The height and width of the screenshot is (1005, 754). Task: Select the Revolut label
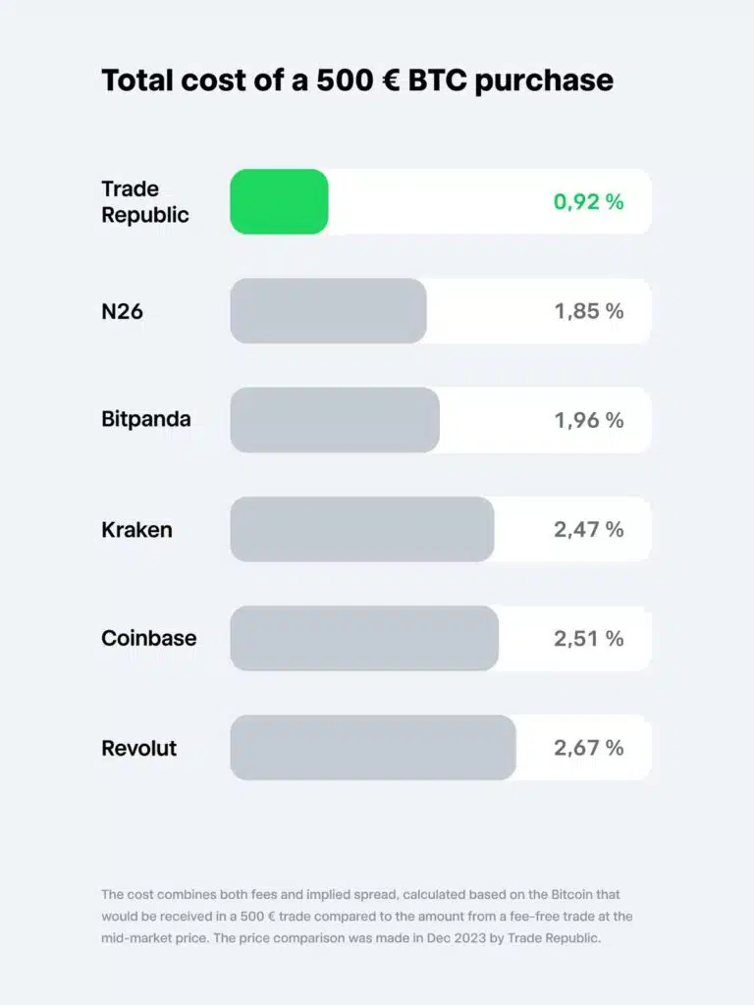pyautogui.click(x=138, y=748)
